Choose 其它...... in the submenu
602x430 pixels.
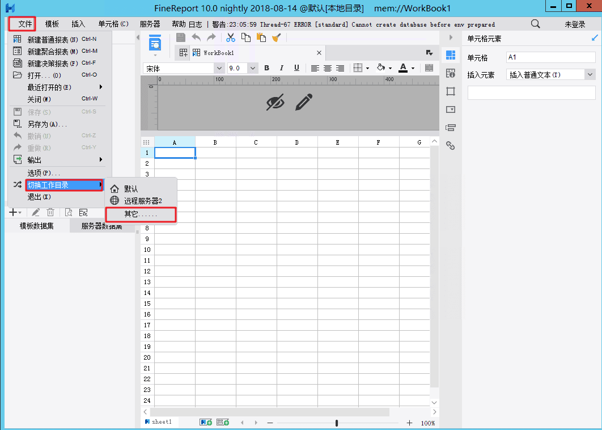coord(141,214)
